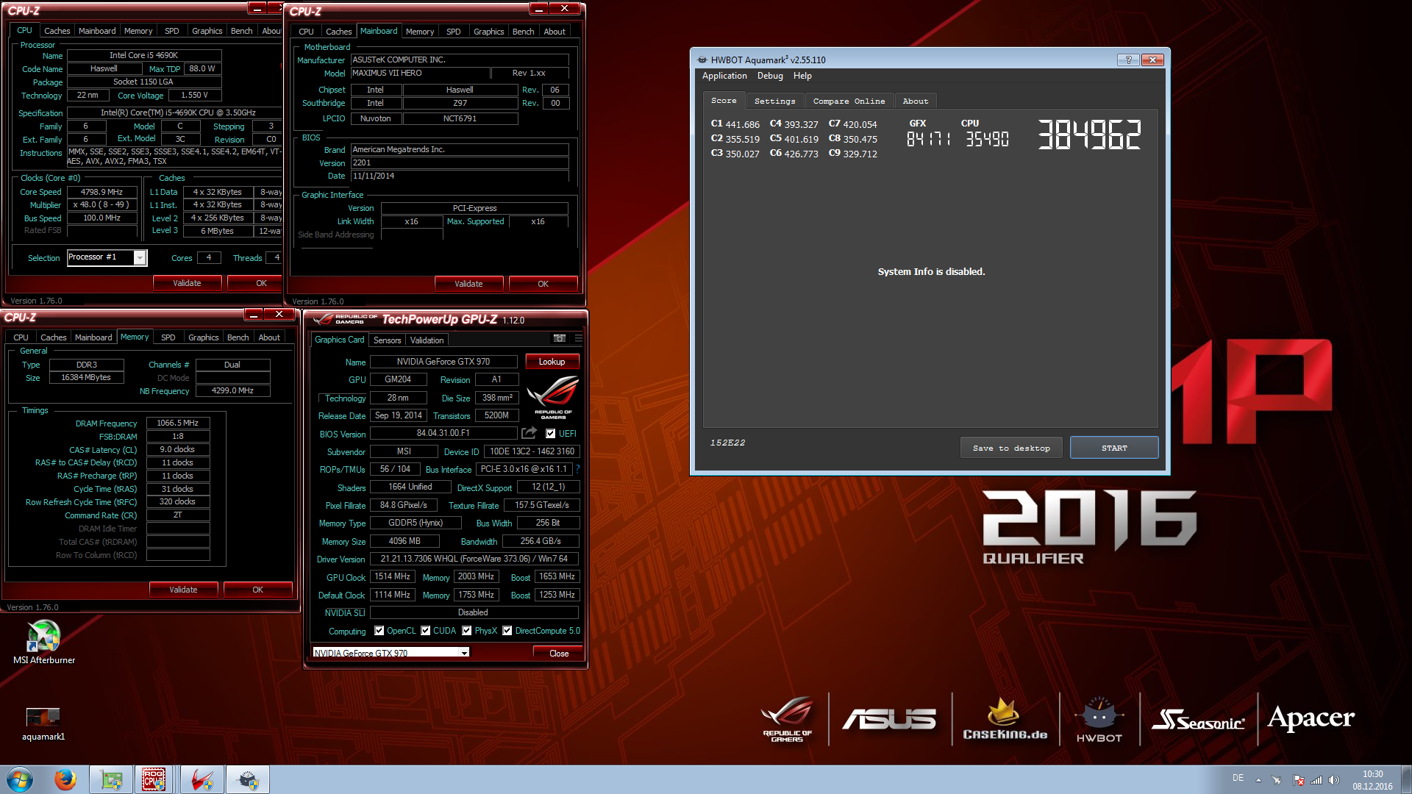This screenshot has width=1412, height=794.
Task: Click Validate in CPU-Z Mainboard window
Action: pos(468,284)
